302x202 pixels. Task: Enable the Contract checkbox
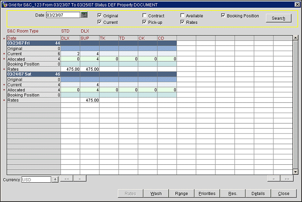tap(145, 16)
